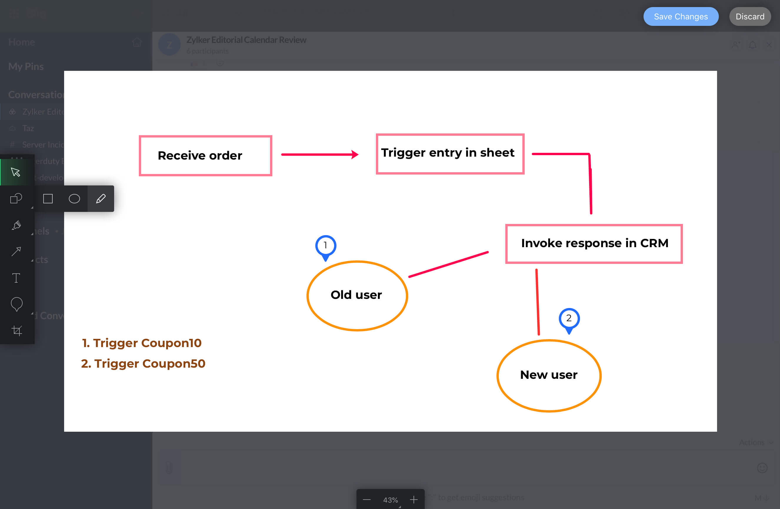Select the connector/link tool
Screen dimensions: 780x509
17,251
